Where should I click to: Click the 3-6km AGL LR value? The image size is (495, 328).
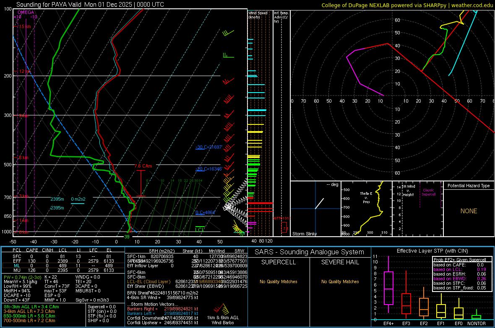pyautogui.click(x=29, y=311)
